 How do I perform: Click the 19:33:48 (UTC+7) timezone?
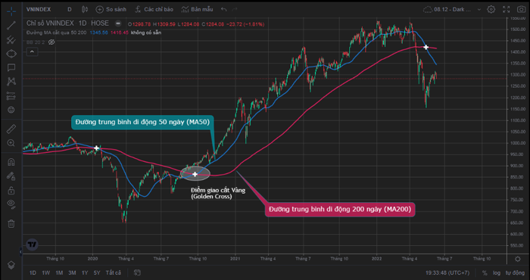pyautogui.click(x=447, y=272)
